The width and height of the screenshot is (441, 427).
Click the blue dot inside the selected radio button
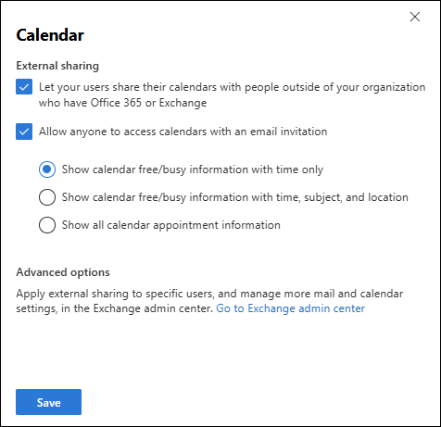tap(47, 170)
